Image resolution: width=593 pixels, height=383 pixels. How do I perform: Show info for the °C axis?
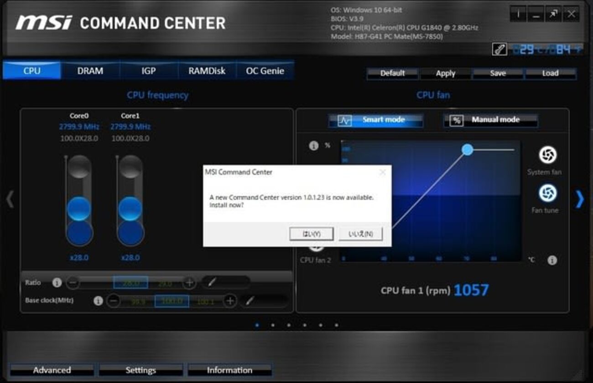552,260
